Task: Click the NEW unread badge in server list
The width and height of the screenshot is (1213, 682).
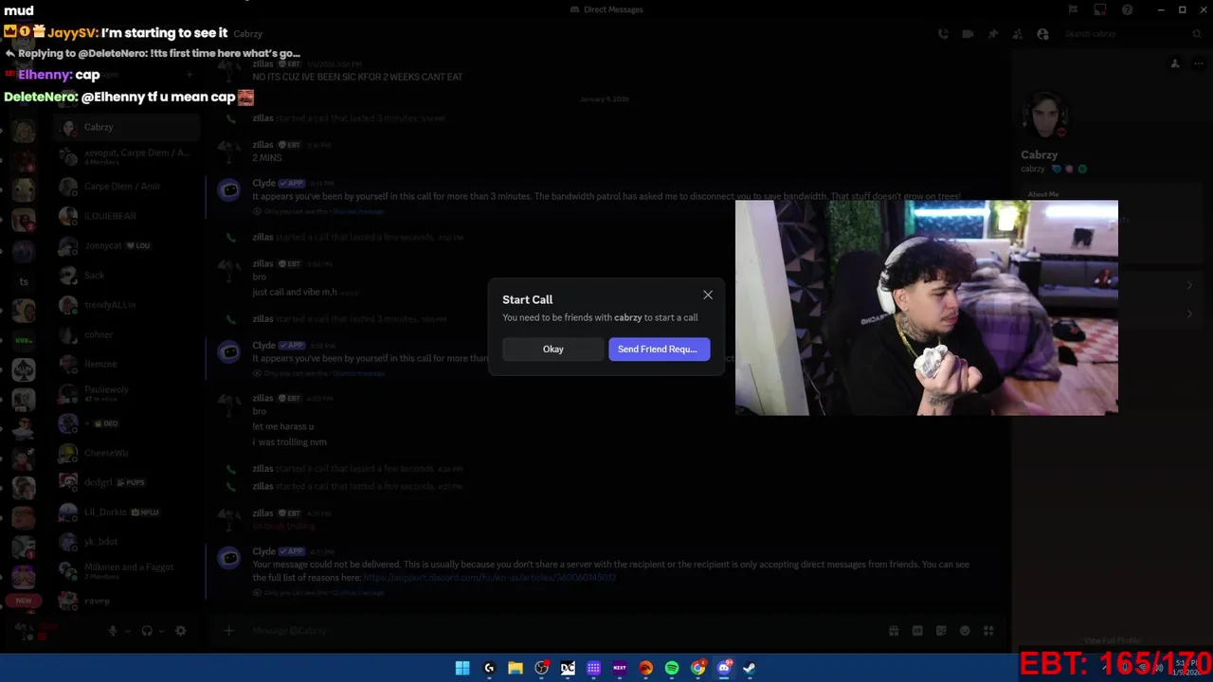Action: [24, 600]
